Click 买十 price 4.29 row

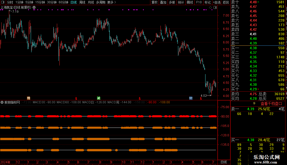click(258, 89)
